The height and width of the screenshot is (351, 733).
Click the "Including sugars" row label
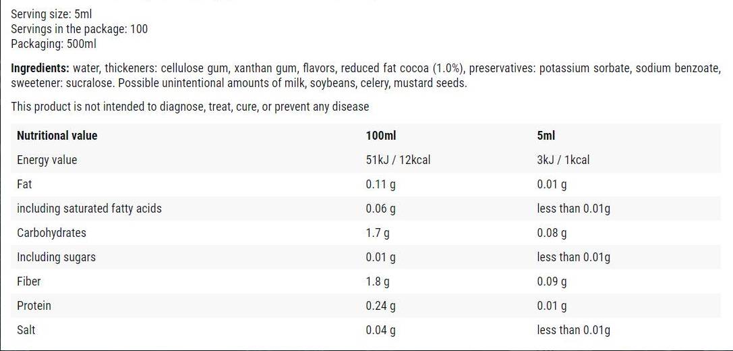tap(56, 257)
